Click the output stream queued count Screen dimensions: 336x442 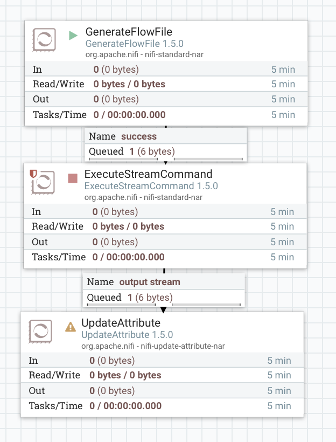click(x=130, y=298)
